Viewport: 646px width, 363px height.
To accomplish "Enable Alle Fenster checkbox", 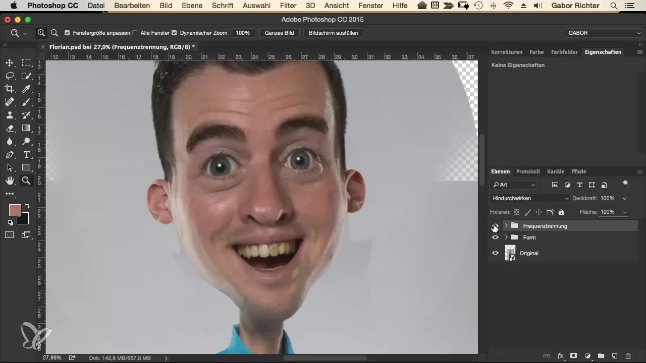I will pyautogui.click(x=135, y=33).
